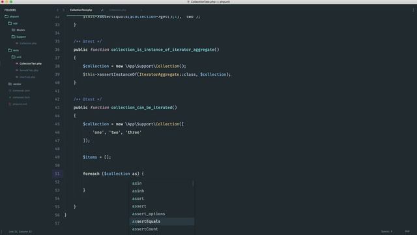
Task: Switch to the CollectionTest.php tab
Action: coord(81,10)
